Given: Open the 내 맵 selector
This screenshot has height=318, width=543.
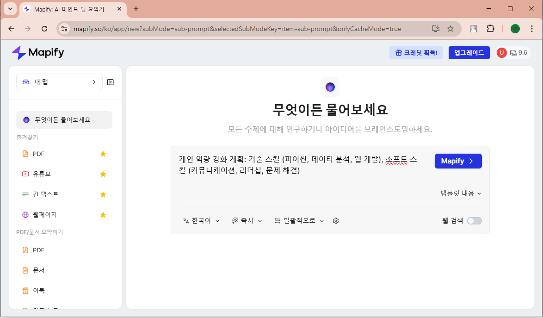Looking at the screenshot, I should pyautogui.click(x=59, y=82).
